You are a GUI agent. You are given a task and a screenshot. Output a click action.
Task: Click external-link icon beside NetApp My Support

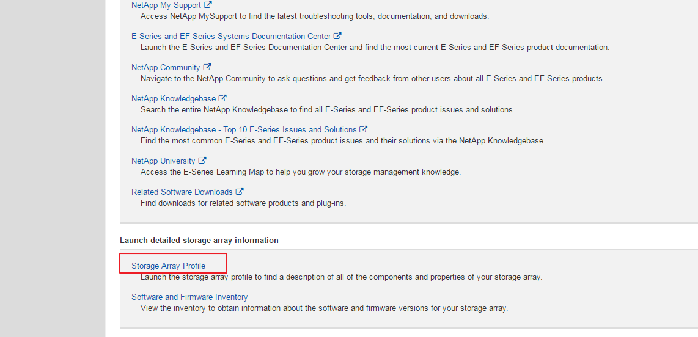click(208, 5)
